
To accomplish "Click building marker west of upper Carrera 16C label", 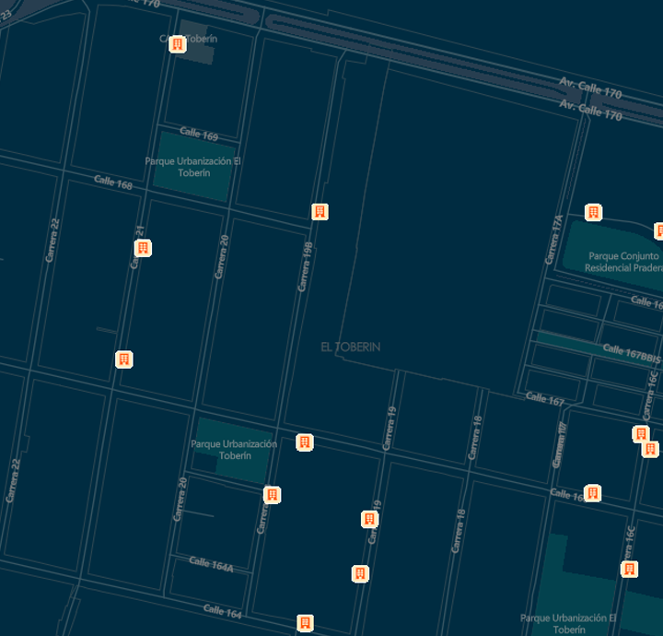I will click(x=641, y=434).
